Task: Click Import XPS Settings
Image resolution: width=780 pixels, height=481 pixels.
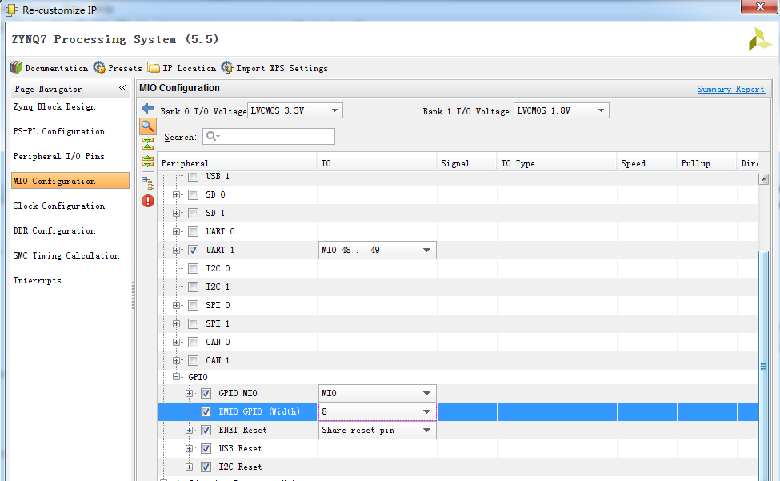Action: (274, 68)
